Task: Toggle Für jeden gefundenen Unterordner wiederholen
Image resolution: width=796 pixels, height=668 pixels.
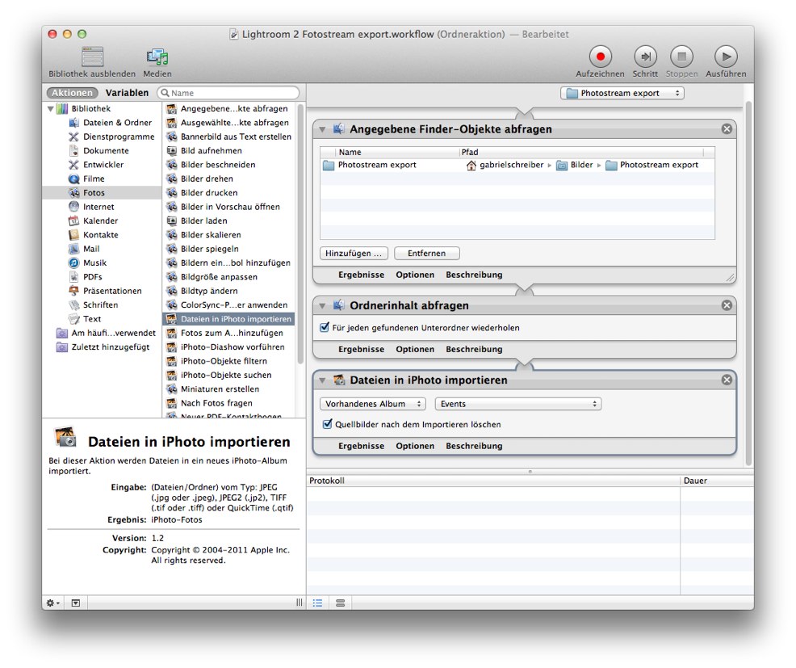Action: (x=325, y=328)
